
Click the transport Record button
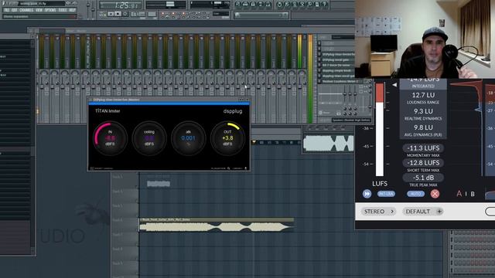pyautogui.click(x=125, y=14)
